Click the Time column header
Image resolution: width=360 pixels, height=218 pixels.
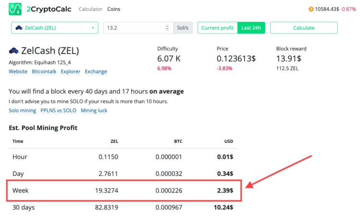[18, 141]
